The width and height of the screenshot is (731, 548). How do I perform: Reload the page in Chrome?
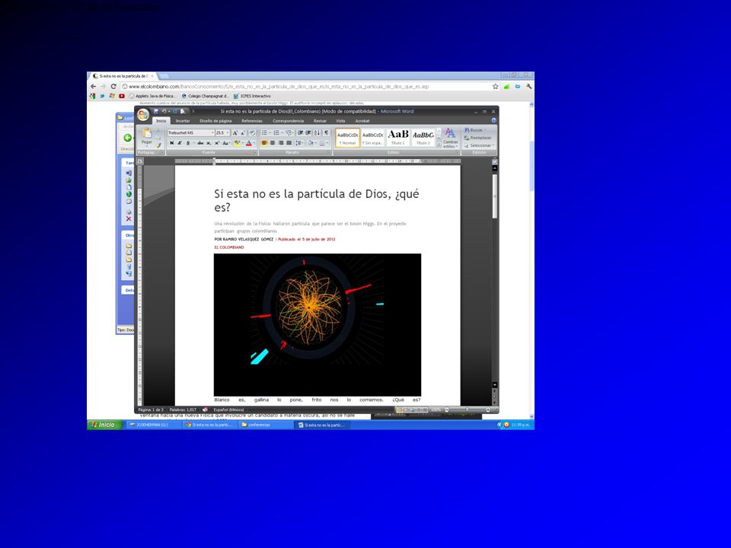point(113,86)
